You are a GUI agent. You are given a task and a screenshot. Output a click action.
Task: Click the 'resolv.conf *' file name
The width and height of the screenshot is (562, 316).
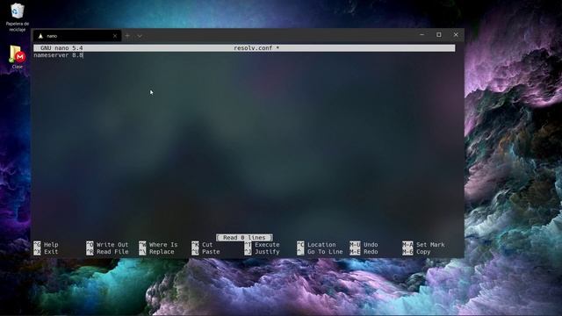pos(256,48)
